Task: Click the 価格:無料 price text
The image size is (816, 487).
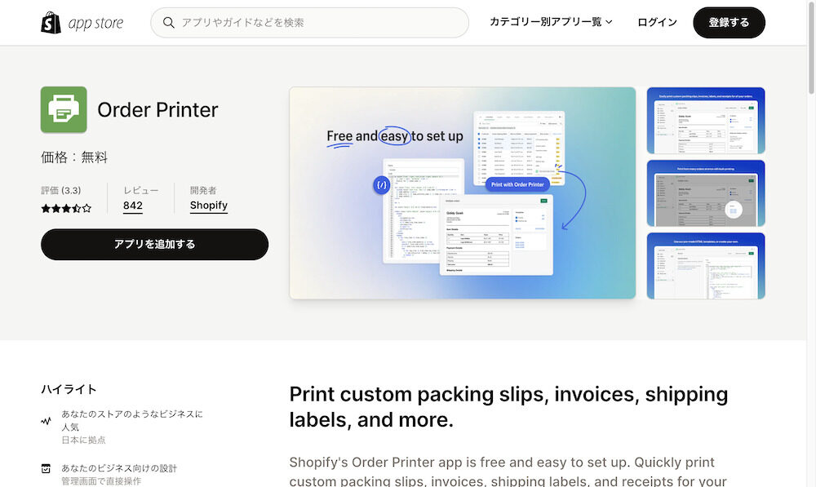Action: (74, 157)
